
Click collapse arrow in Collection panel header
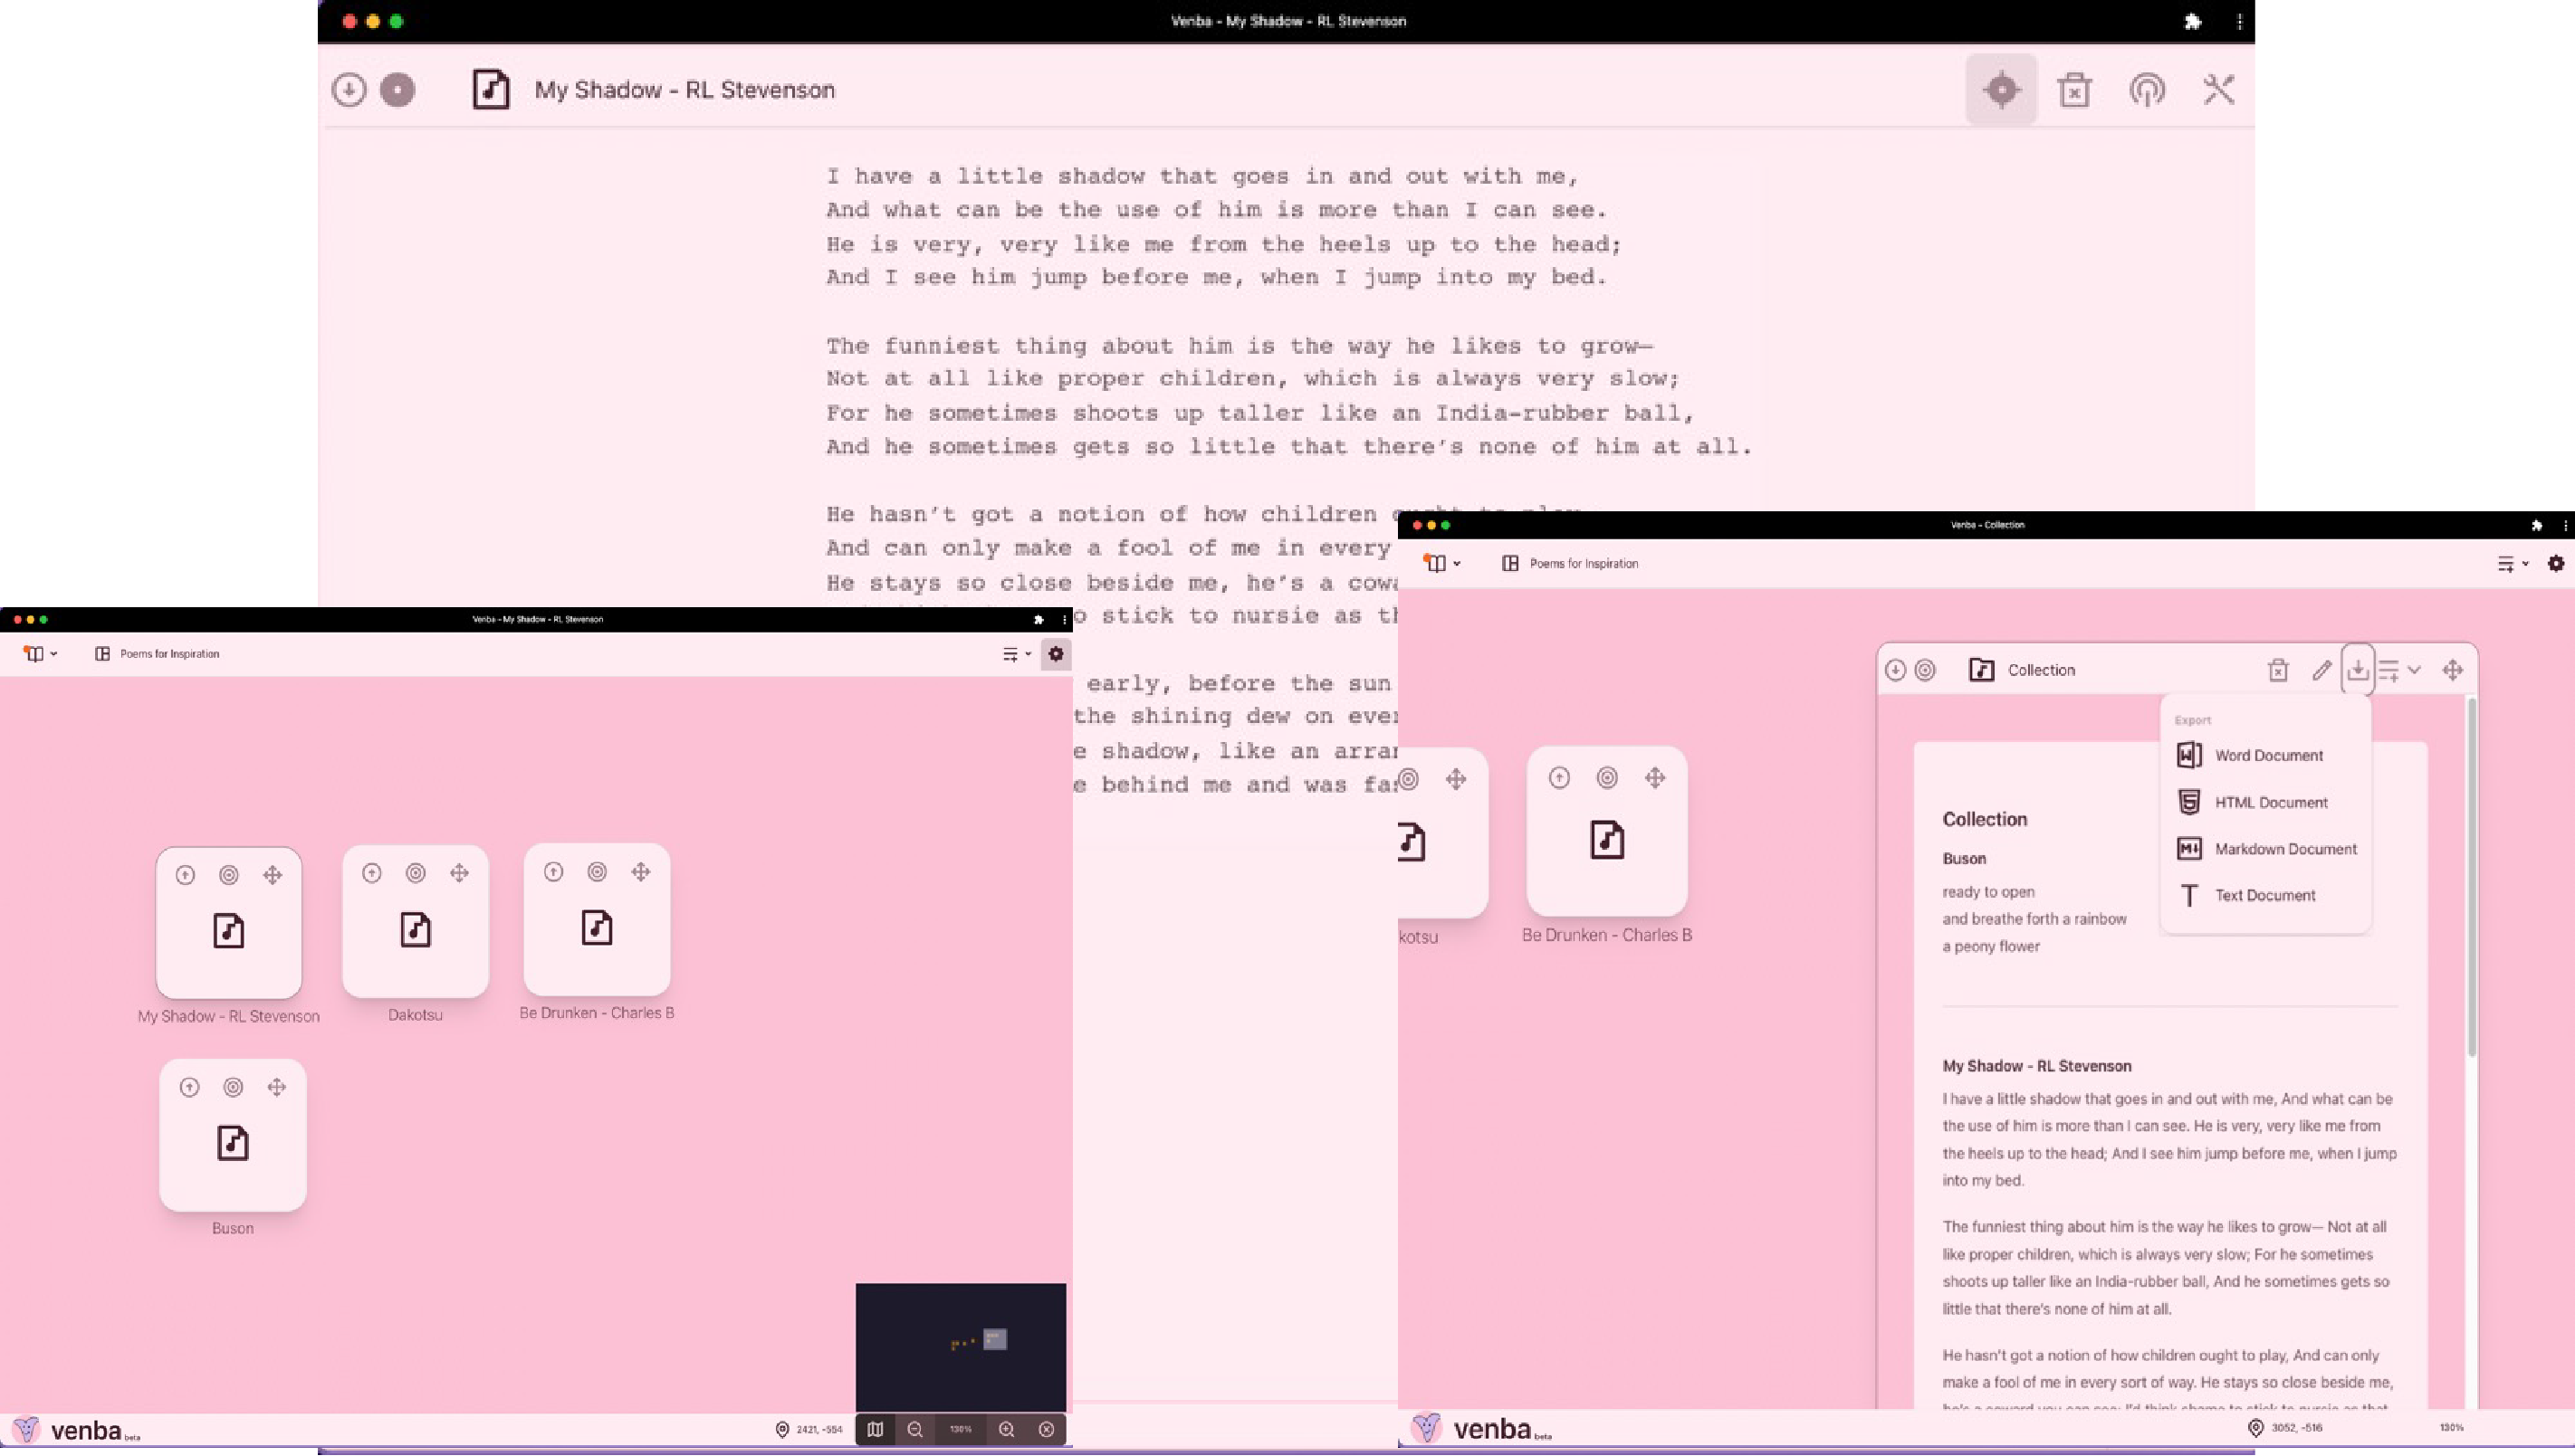click(x=1895, y=670)
